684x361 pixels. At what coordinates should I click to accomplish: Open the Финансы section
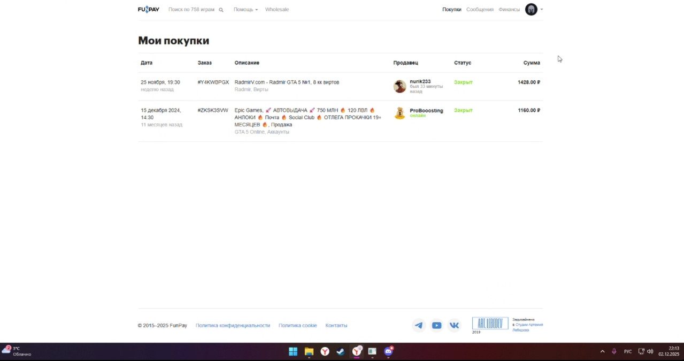point(509,10)
